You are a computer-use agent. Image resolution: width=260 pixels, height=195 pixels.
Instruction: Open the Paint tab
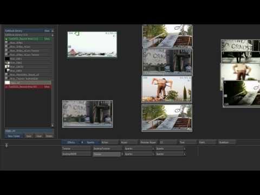click(207, 142)
